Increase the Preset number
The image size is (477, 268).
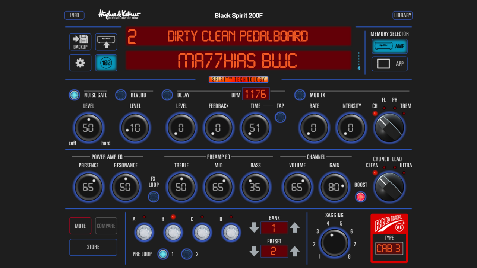295,251
